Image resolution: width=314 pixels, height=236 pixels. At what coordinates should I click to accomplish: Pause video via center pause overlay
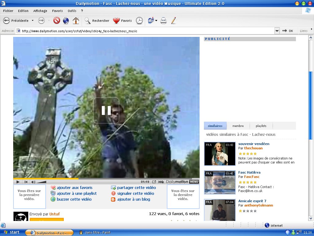coord(106,110)
